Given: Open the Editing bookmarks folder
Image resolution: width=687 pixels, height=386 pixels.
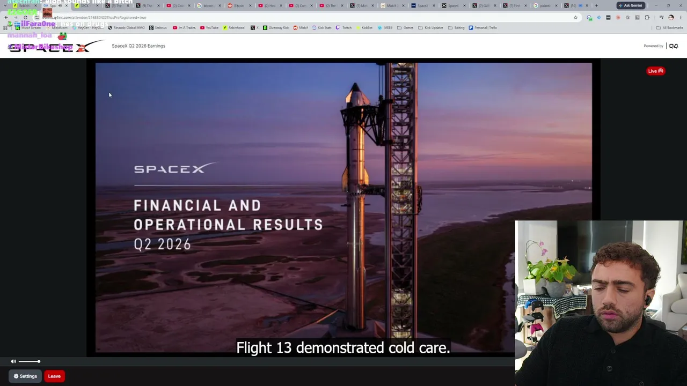Looking at the screenshot, I should click(x=456, y=28).
